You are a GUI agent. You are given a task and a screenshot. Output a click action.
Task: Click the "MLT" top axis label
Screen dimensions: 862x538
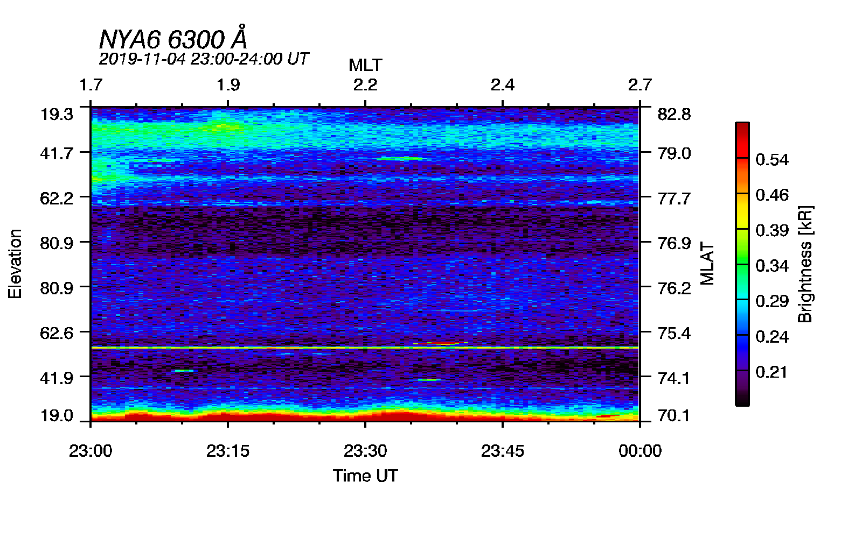click(x=365, y=65)
